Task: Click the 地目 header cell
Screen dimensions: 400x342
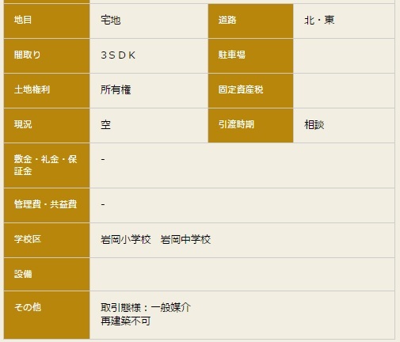Action: pos(47,21)
